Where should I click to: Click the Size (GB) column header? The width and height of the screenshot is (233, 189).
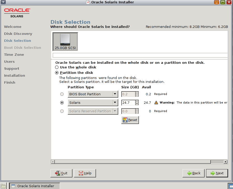point(130,87)
